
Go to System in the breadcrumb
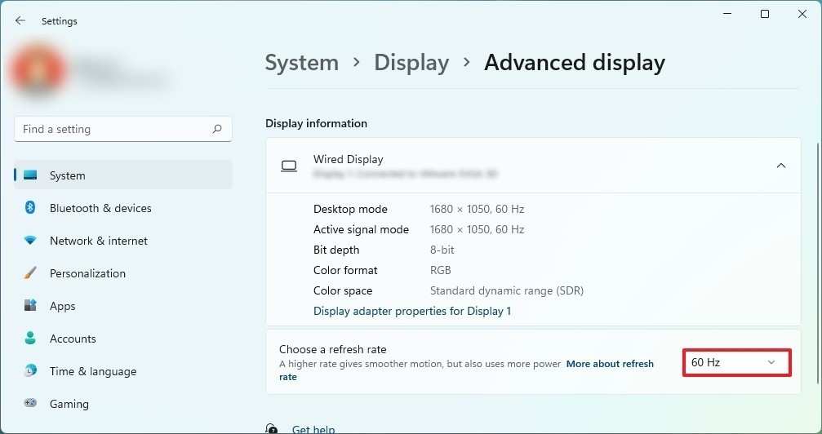(301, 62)
